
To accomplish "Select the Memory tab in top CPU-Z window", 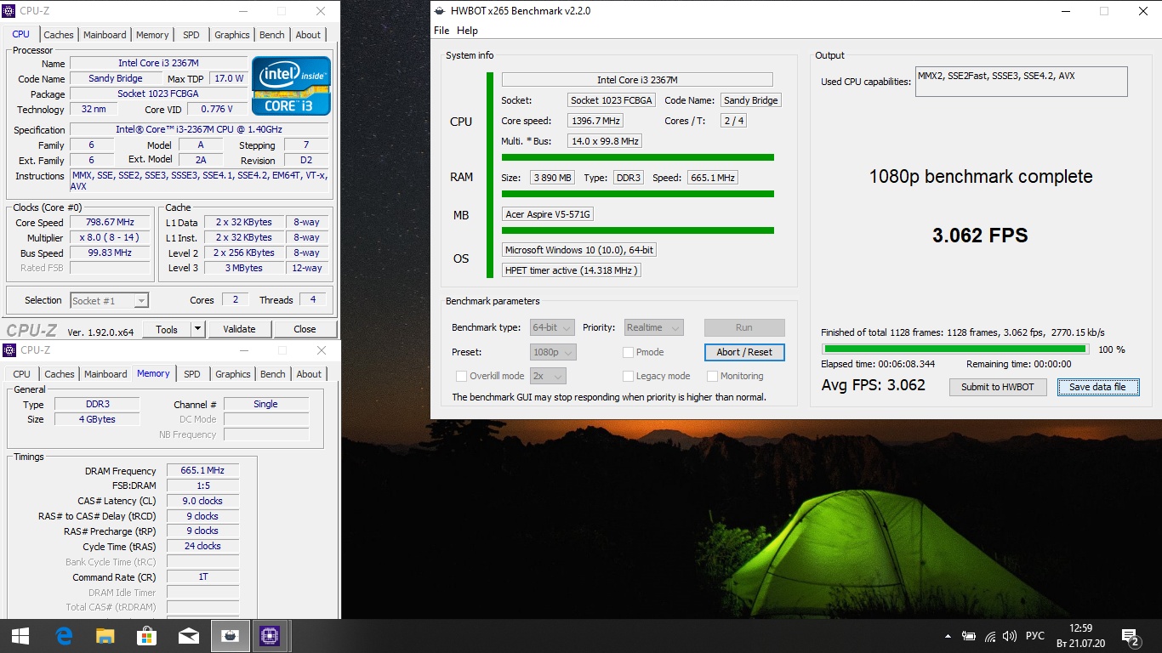I will pyautogui.click(x=152, y=35).
